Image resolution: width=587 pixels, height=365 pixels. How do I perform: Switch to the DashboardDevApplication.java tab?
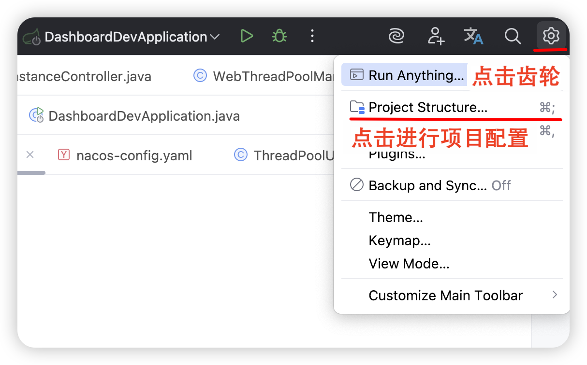pyautogui.click(x=134, y=116)
